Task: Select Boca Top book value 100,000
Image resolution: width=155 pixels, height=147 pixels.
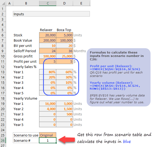Action: point(64,40)
